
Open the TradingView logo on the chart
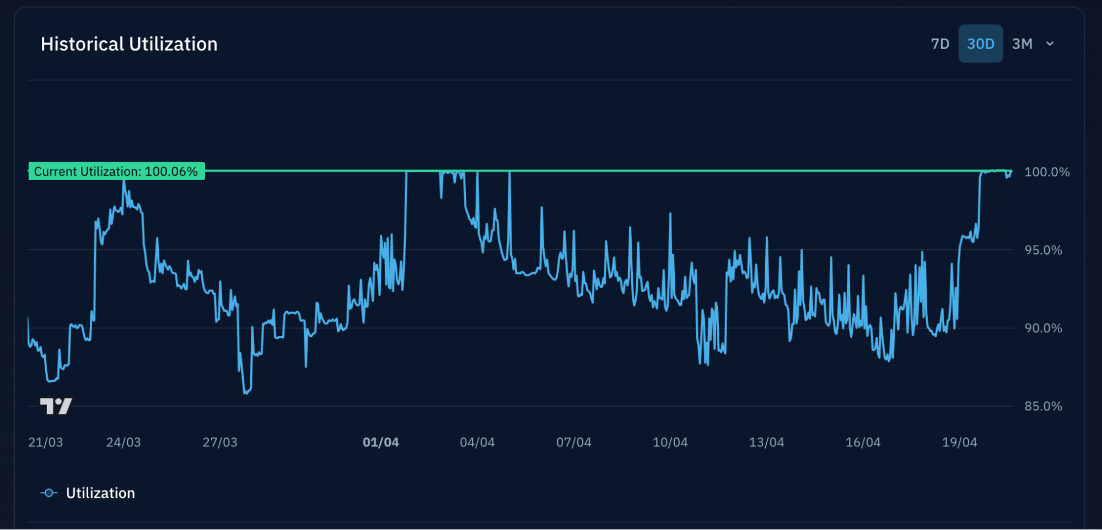point(56,406)
